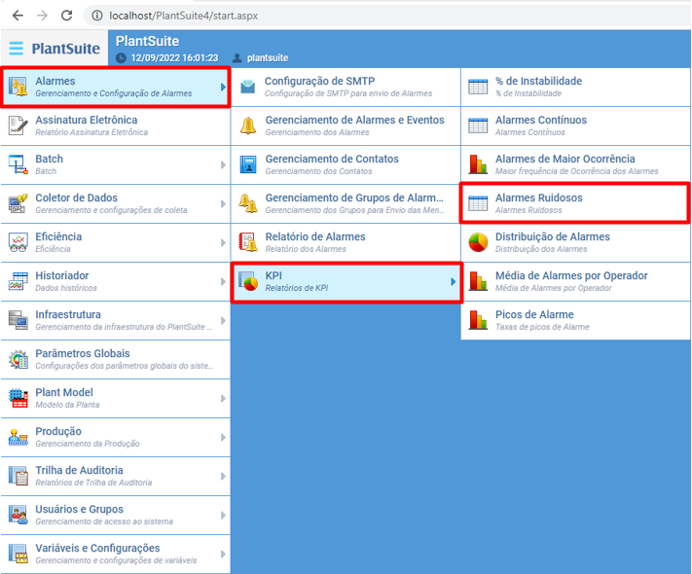Click the Alarmes Contínuos table icon
This screenshot has height=574, width=692.
click(478, 126)
